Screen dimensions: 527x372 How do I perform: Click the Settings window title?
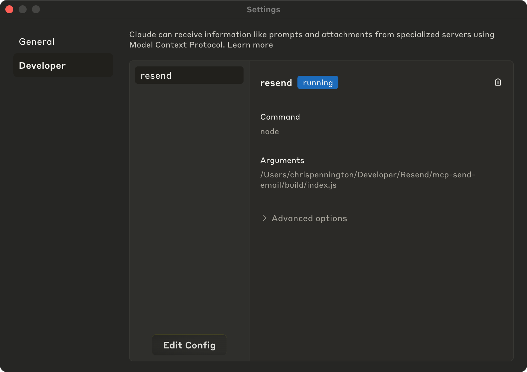click(x=263, y=10)
